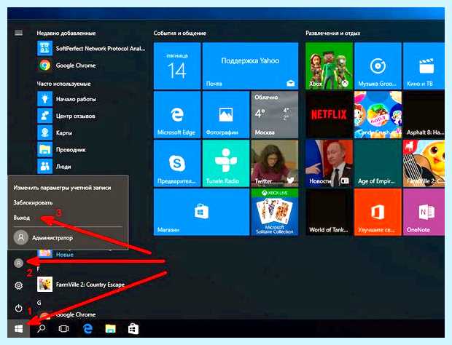The height and width of the screenshot is (345, 452).
Task: Open File Explorer on taskbar
Action: point(110,328)
